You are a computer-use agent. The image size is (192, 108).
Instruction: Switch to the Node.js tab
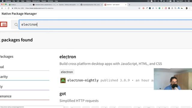point(19,5)
